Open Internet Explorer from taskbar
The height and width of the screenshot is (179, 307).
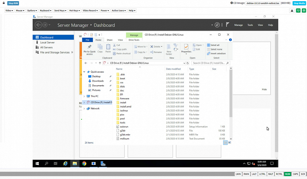coord(65,163)
